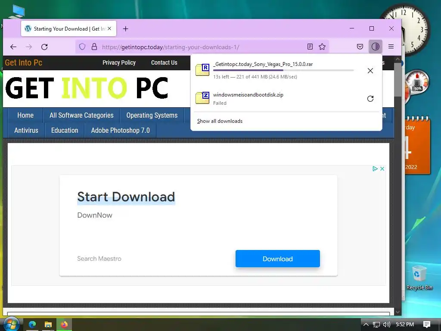Select the Starting Your Download tab
Screen dimensions: 441x331
point(68,28)
